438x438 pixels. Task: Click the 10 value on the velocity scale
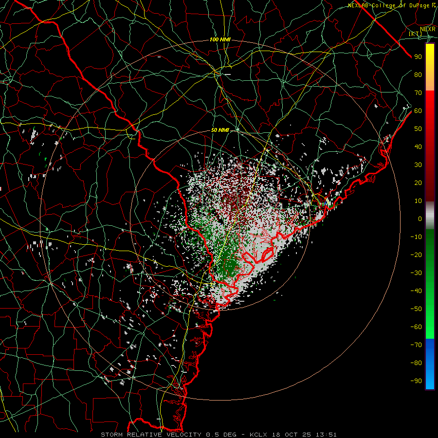pyautogui.click(x=418, y=201)
